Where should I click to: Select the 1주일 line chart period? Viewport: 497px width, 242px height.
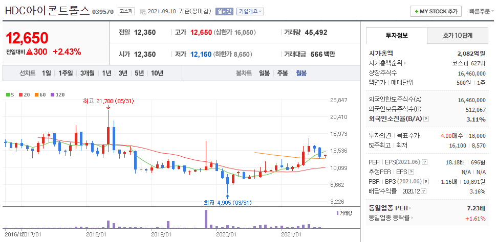[x=66, y=74]
